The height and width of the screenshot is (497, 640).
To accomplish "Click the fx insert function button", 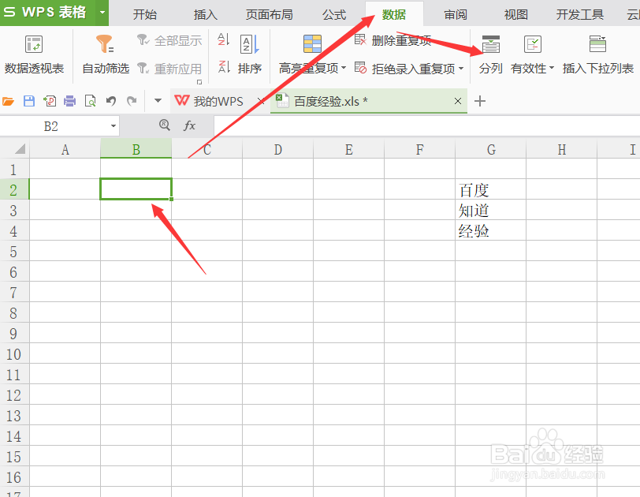I will pyautogui.click(x=189, y=125).
